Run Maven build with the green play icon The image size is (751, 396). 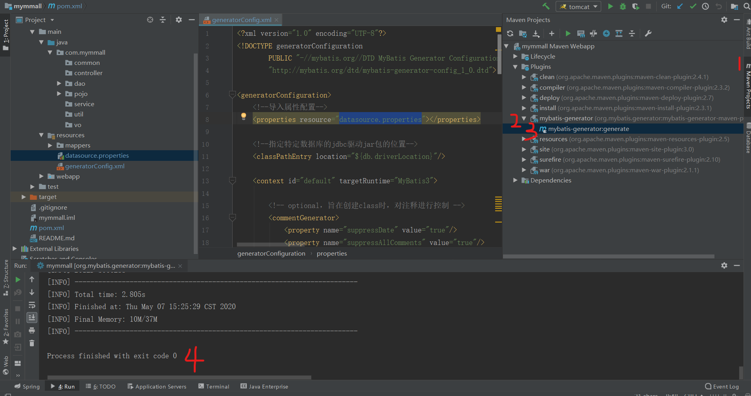pos(568,33)
